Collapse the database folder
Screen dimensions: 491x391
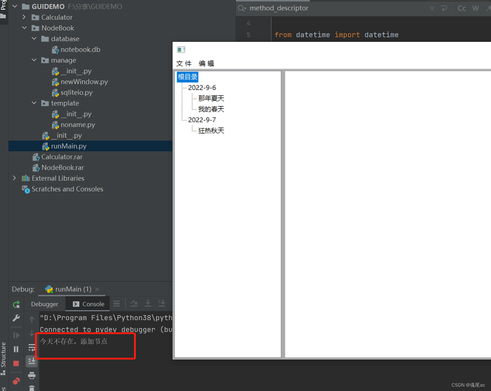[x=34, y=39]
